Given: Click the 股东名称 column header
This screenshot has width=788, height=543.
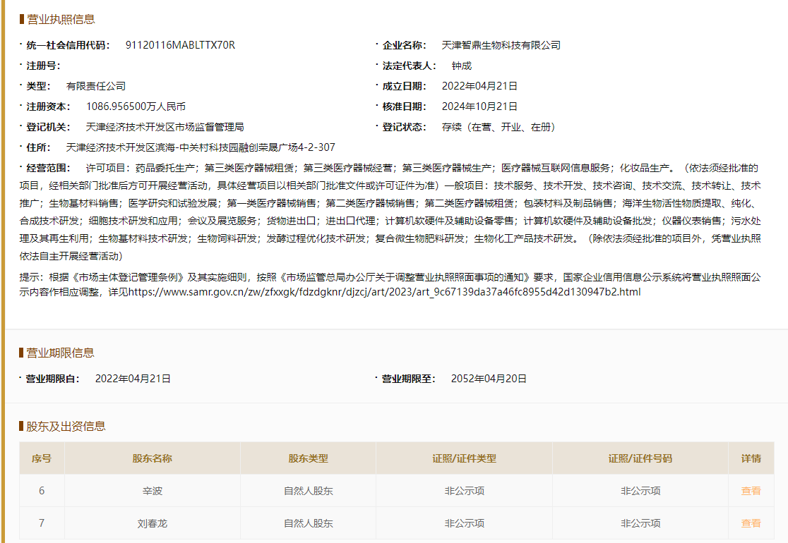Looking at the screenshot, I should 153,458.
